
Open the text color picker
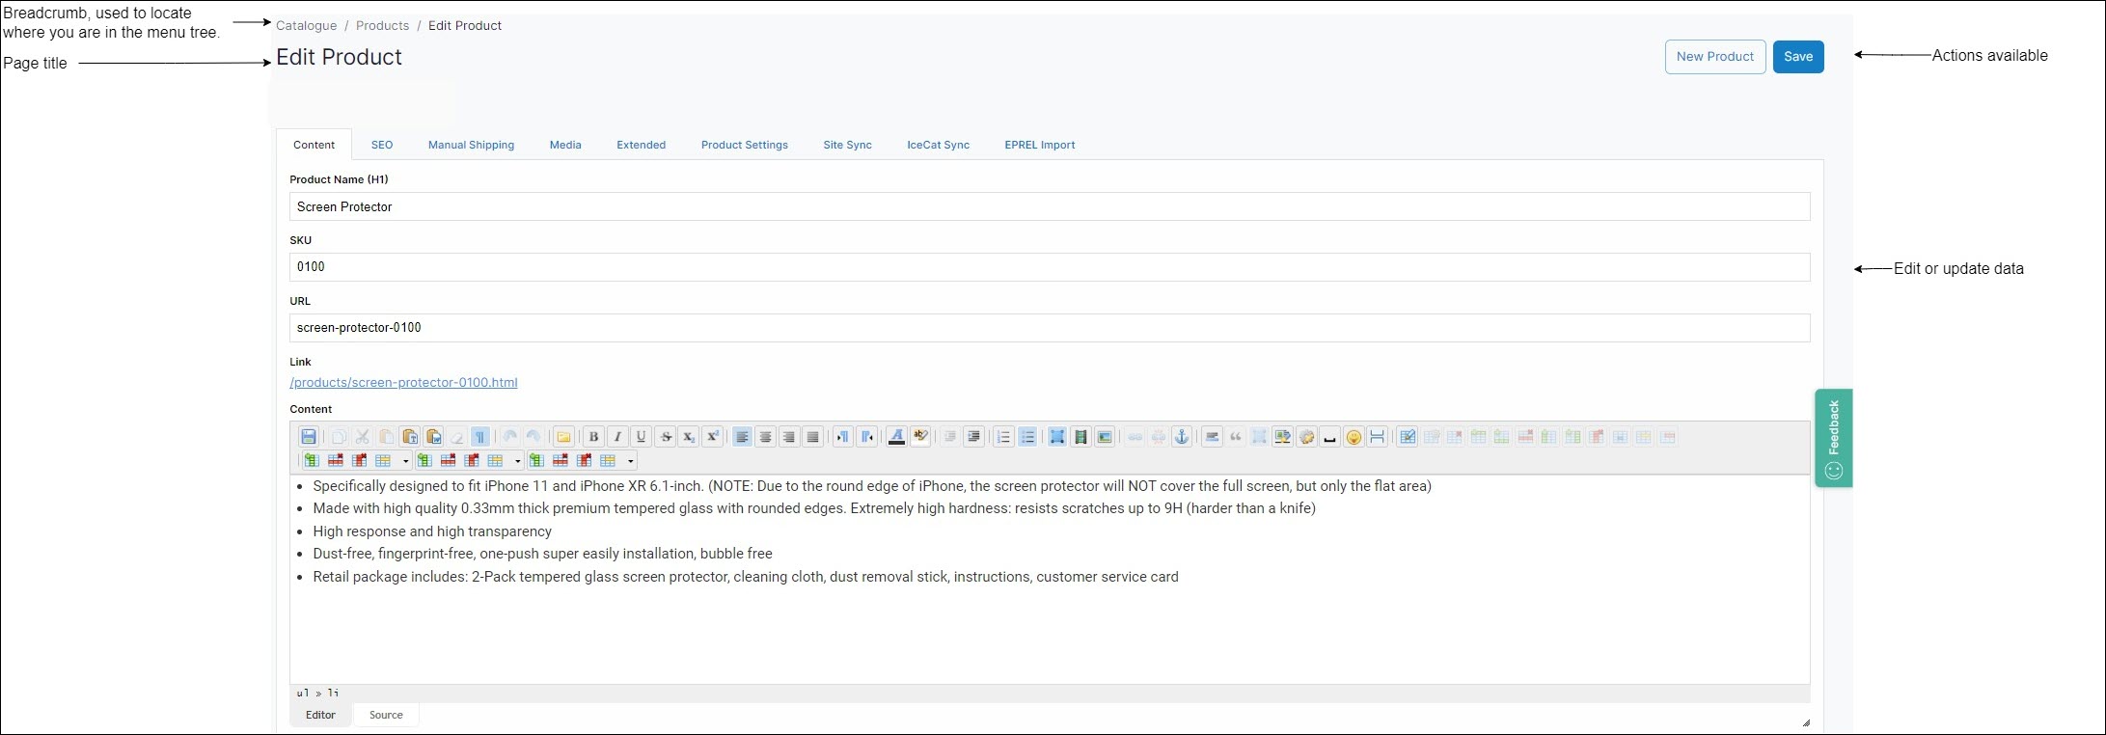(896, 437)
